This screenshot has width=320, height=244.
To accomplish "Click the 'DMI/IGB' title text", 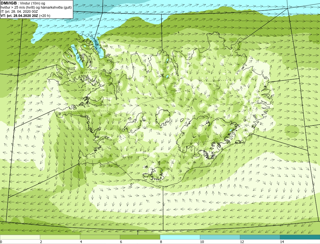I will [9, 3].
